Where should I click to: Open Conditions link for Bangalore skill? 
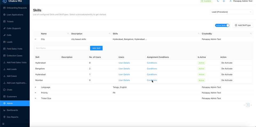(x=152, y=69)
